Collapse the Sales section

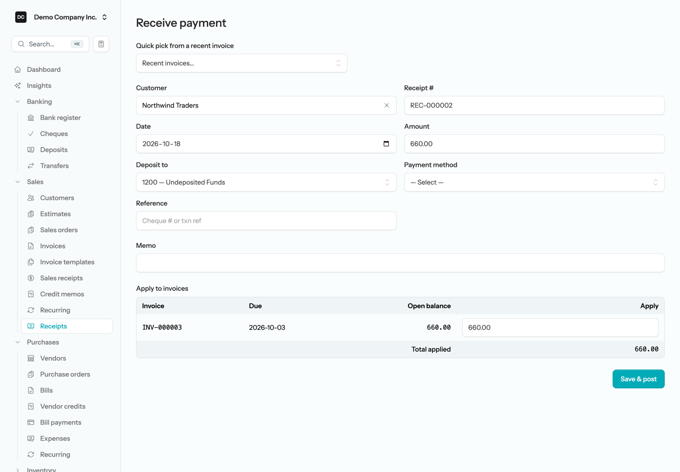point(17,182)
